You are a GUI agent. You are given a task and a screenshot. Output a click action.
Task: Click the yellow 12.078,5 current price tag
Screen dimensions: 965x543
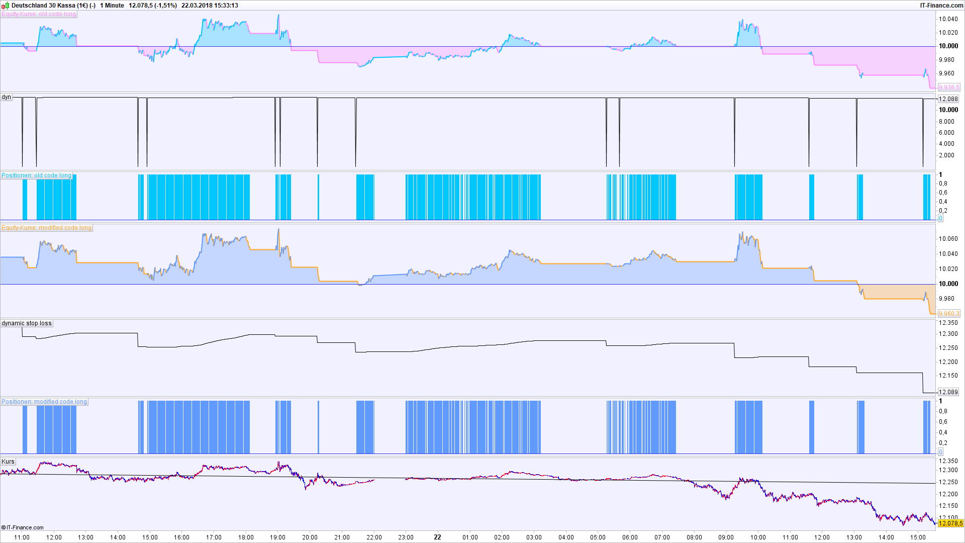950,523
